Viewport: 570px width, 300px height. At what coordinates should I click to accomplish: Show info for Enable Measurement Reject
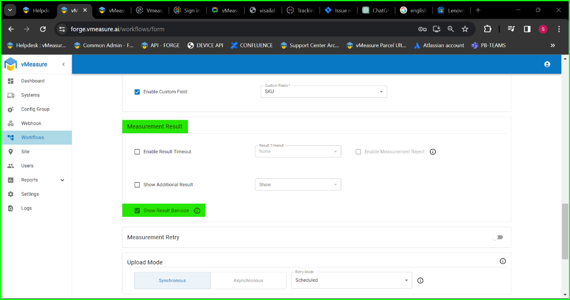(x=432, y=152)
